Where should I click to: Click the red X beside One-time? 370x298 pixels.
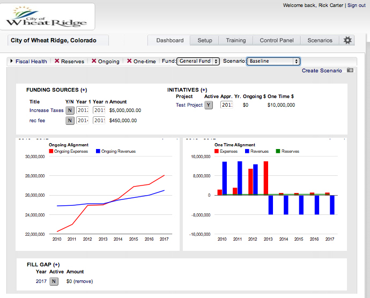point(129,61)
